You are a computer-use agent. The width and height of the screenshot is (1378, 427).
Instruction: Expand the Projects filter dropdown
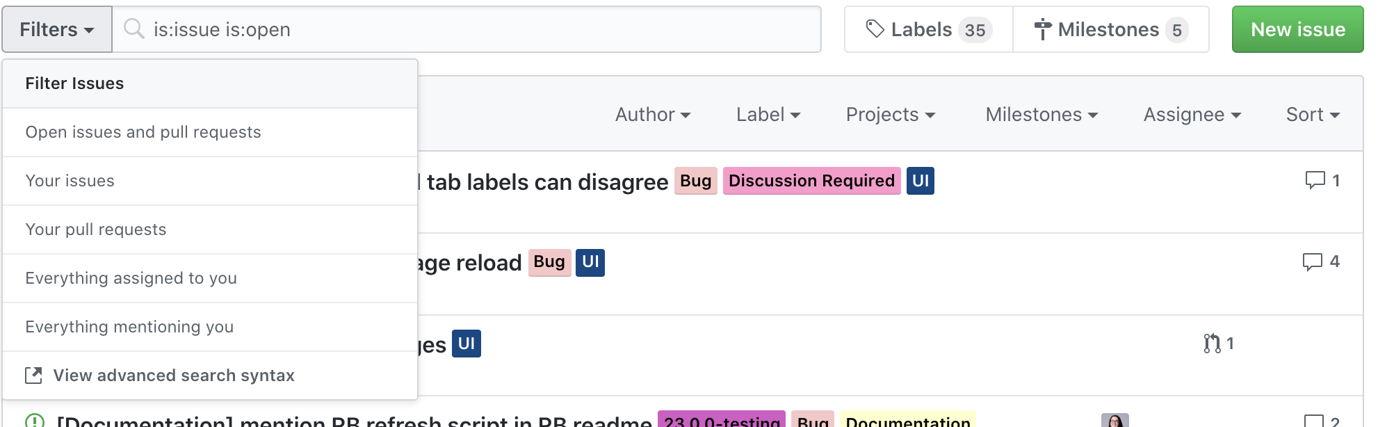pyautogui.click(x=891, y=115)
